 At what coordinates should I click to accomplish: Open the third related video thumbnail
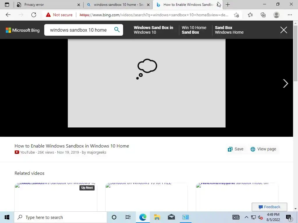pyautogui.click(x=237, y=197)
